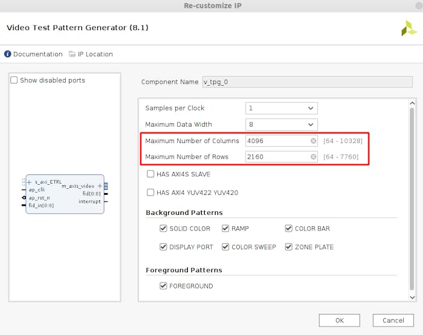This screenshot has width=423, height=335.
Task: Click the Maximum Number of Rows input
Action: pyautogui.click(x=277, y=157)
